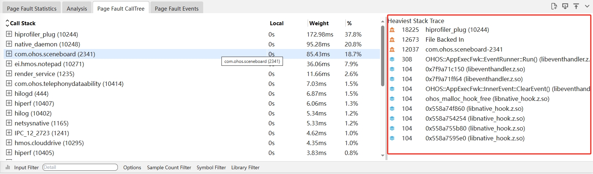This screenshot has width=593, height=174.
Task: Expand the native_daemon (10248) node
Action: (9, 44)
